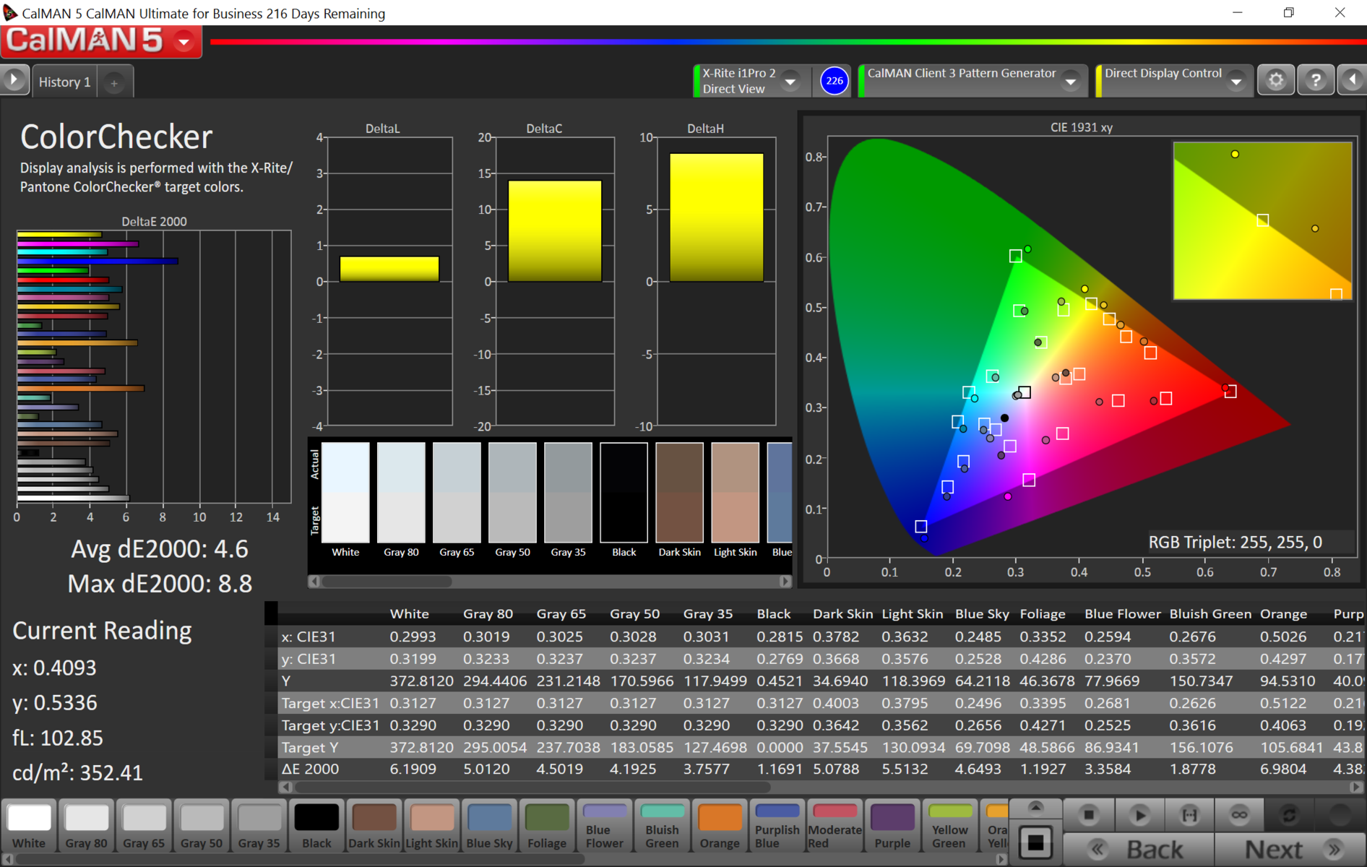Open settings with the gear icon
This screenshot has width=1367, height=867.
(x=1275, y=80)
